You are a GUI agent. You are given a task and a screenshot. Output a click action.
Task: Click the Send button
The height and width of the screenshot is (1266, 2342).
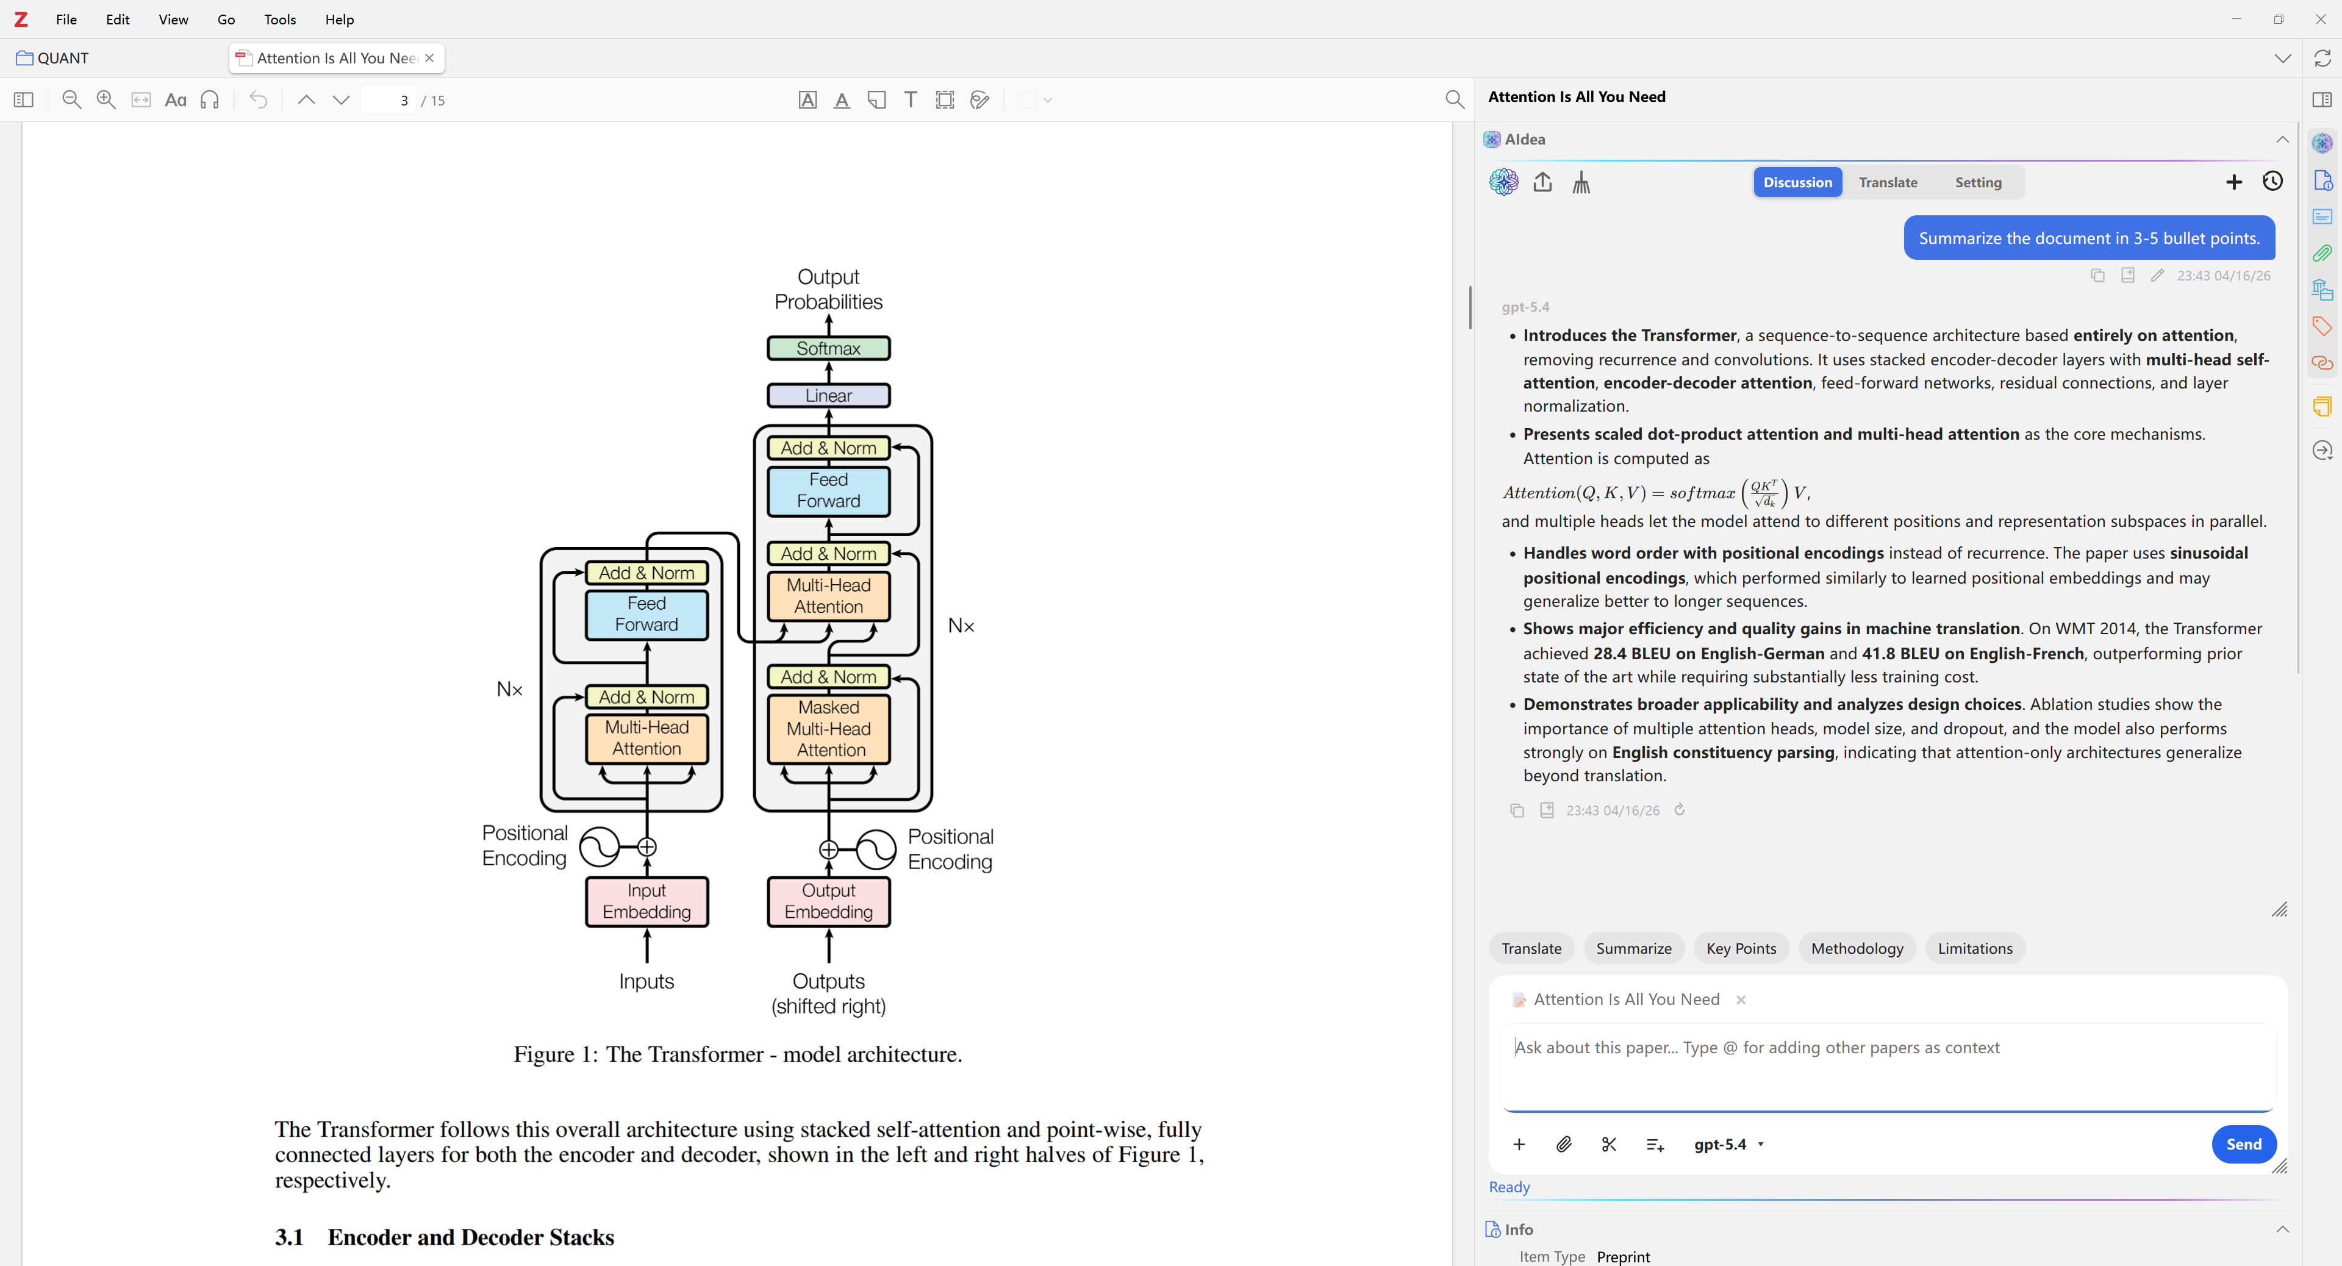(x=2244, y=1144)
